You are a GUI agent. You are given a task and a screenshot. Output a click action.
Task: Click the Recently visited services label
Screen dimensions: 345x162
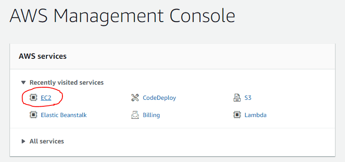[67, 83]
